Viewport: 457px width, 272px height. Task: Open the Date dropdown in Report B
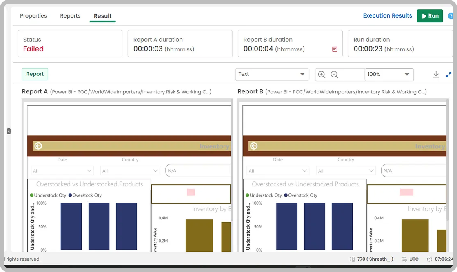coord(278,170)
